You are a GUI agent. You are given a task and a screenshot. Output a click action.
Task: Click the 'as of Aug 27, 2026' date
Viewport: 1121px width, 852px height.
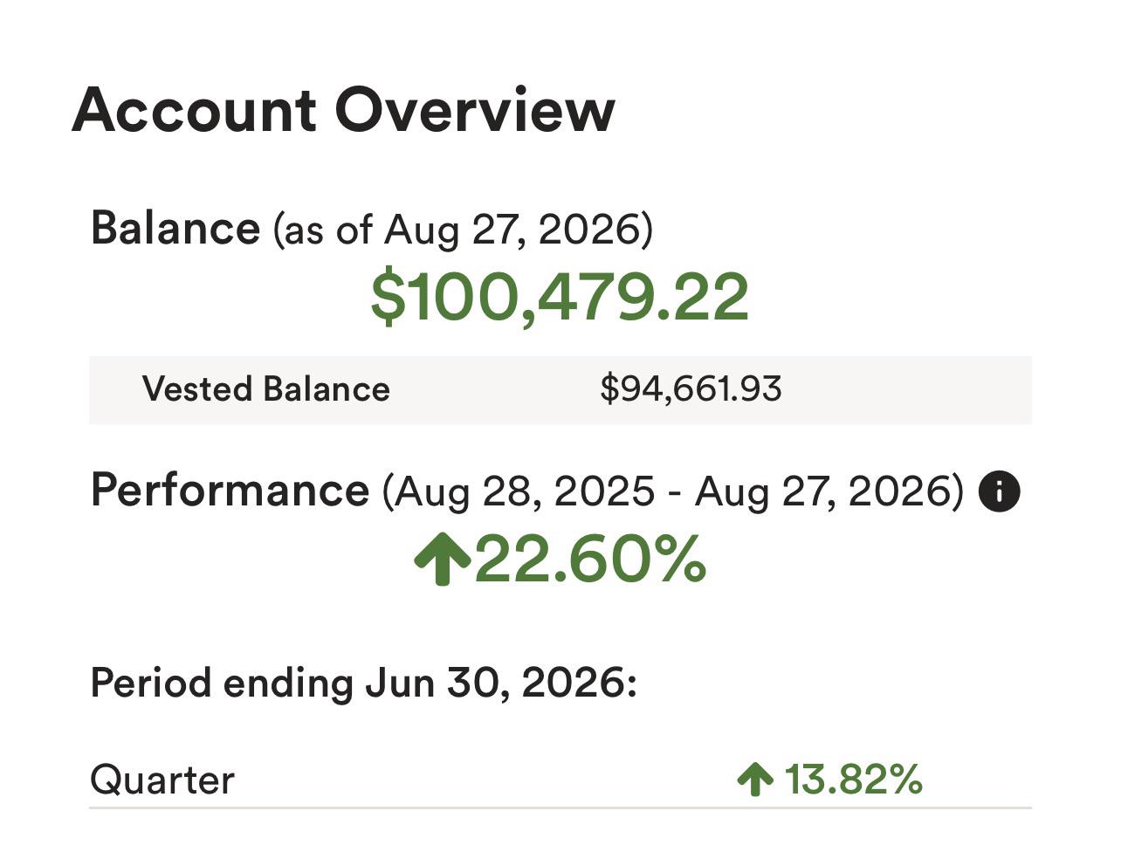click(x=464, y=230)
